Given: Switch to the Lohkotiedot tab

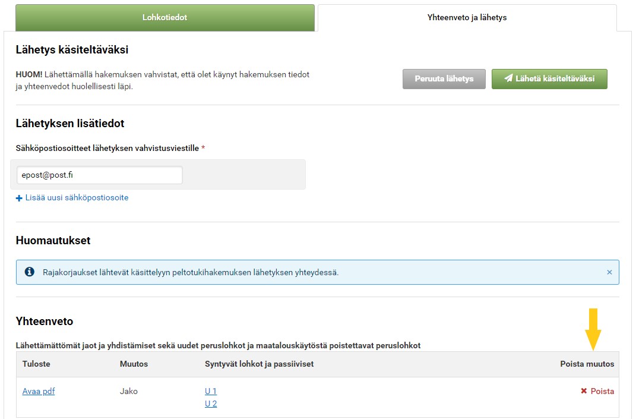Looking at the screenshot, I should 164,18.
